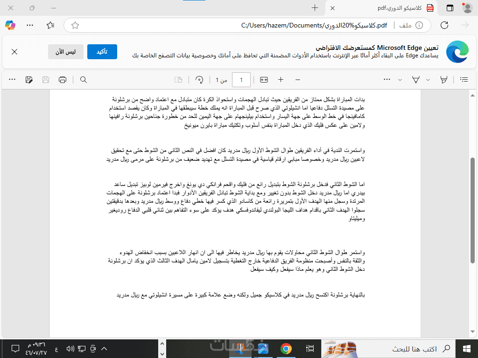This screenshot has height=358, width=478.
Task: Open a new browser tab
Action: click(x=315, y=8)
